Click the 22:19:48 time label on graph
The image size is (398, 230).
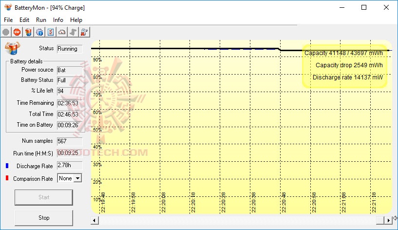[103, 202]
